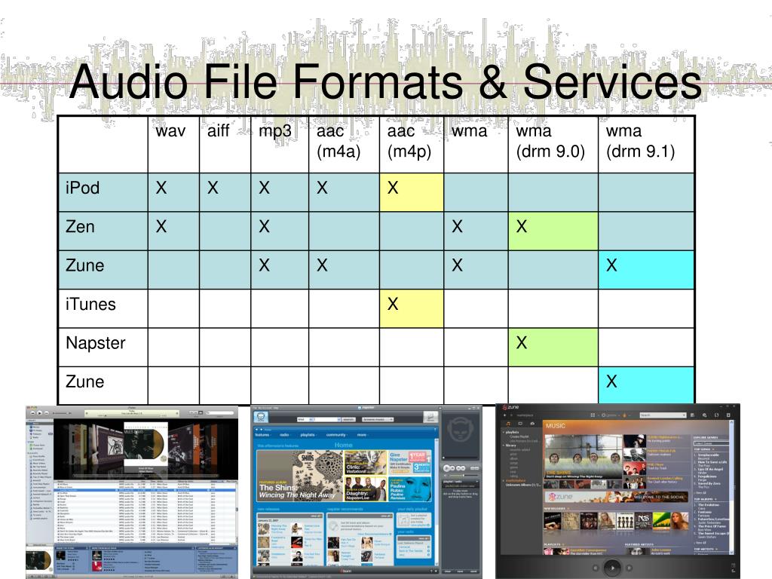Click the iTunes play button
This screenshot has width=772, height=579.
39,413
